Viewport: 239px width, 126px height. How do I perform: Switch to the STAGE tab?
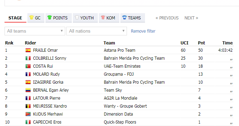pyautogui.click(x=15, y=18)
